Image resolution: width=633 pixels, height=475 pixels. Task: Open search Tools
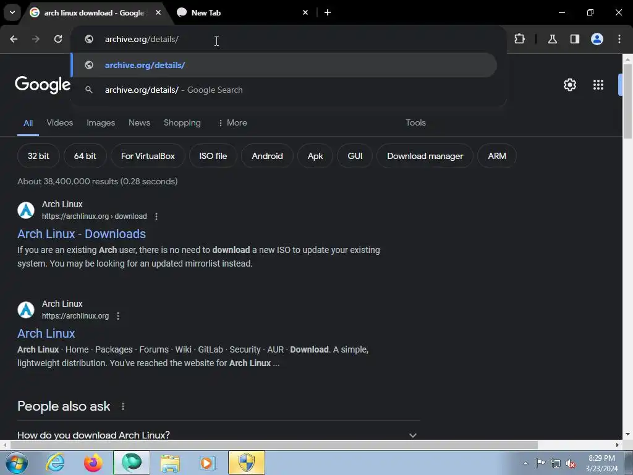416,123
